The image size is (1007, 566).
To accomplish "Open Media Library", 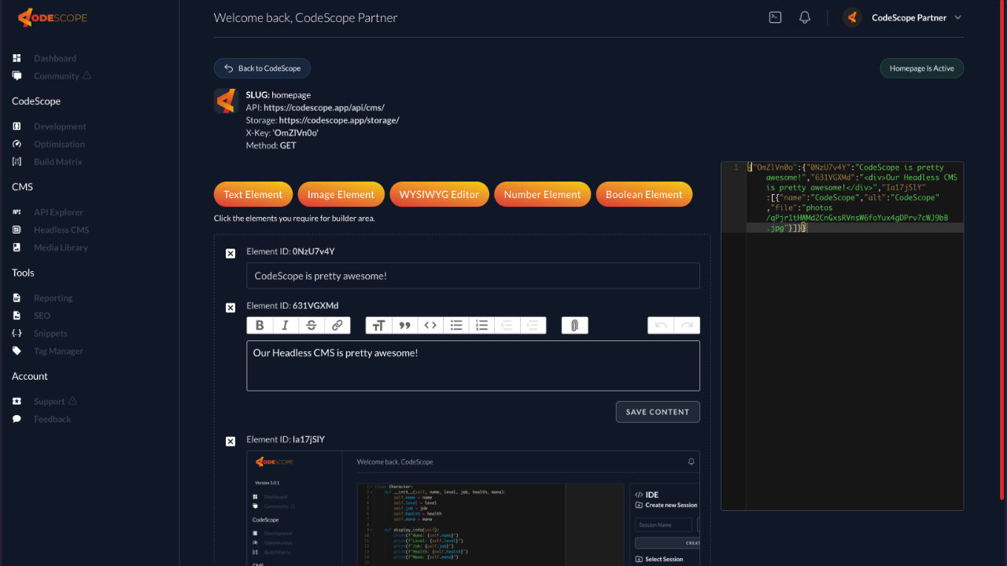I will (61, 248).
